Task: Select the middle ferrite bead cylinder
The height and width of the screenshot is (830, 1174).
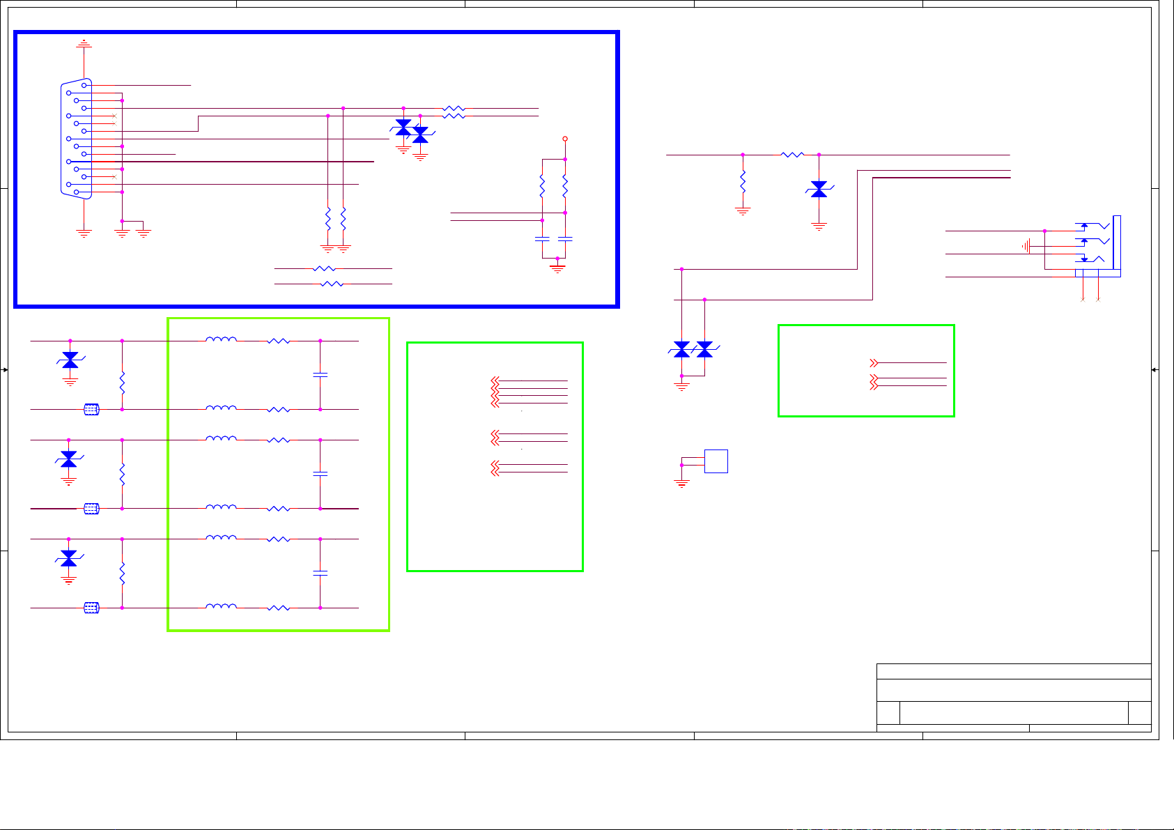Action: 91,509
